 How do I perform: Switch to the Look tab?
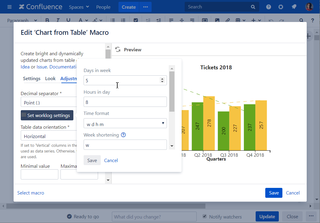[50, 79]
